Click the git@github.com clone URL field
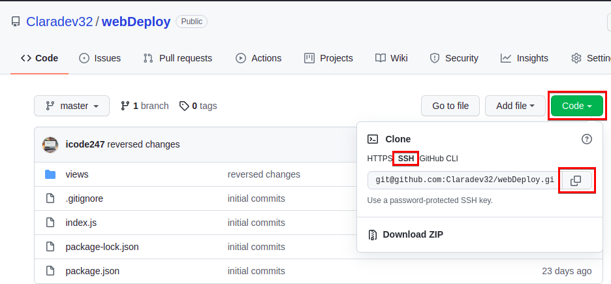Screen dimensions: 611x284 (x=465, y=180)
